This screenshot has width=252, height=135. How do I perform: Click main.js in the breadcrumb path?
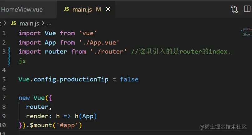coord(29,24)
